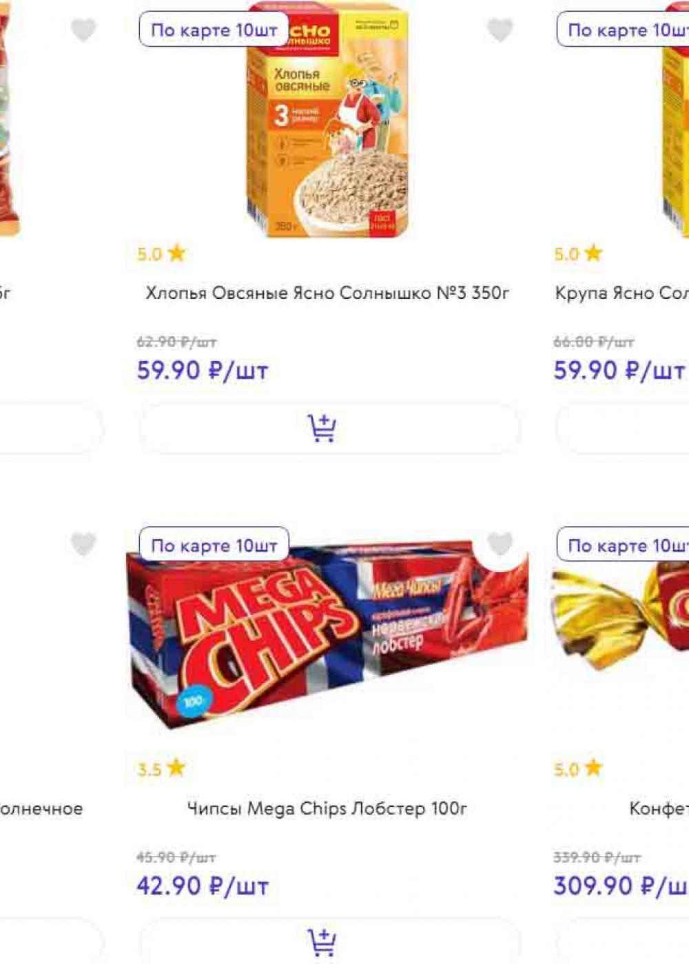
Task: Click the По карте 10шт badge on oat flakes
Action: (x=214, y=30)
